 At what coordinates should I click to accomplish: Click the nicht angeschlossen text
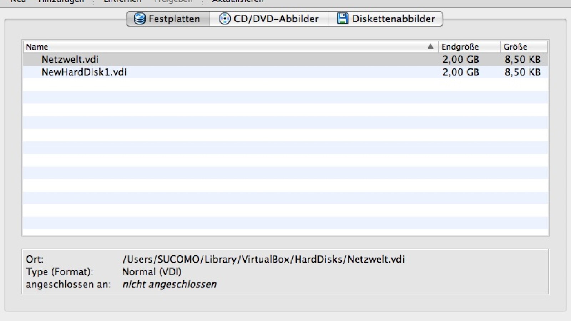169,284
